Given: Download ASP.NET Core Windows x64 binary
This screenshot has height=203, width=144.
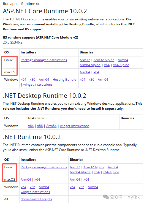Looking at the screenshot, I should pos(82,80).
